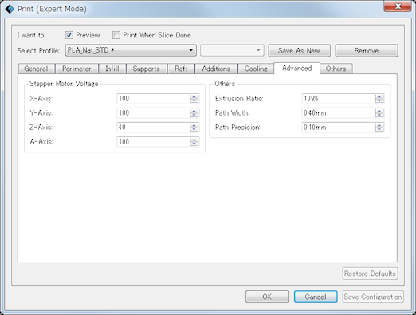
Task: Select the Advanced tab
Action: click(296, 68)
